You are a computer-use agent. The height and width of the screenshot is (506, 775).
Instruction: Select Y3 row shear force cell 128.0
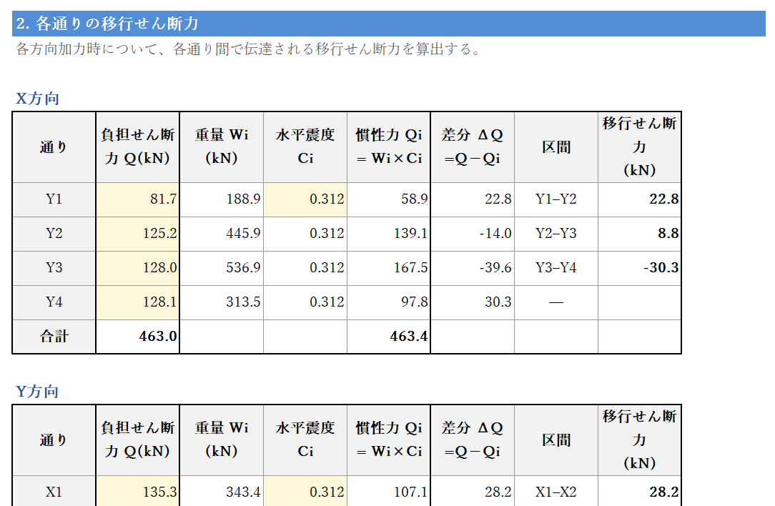coord(137,268)
